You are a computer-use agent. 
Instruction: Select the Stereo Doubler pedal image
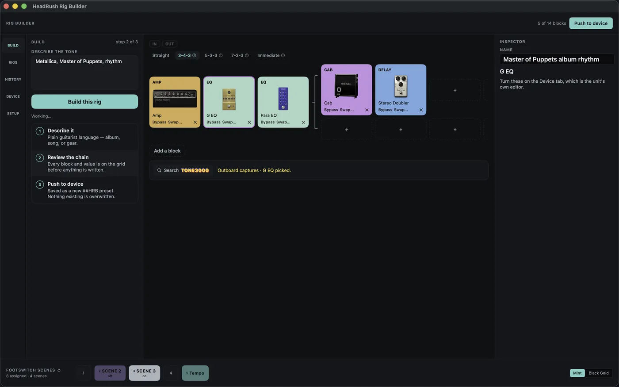(401, 86)
